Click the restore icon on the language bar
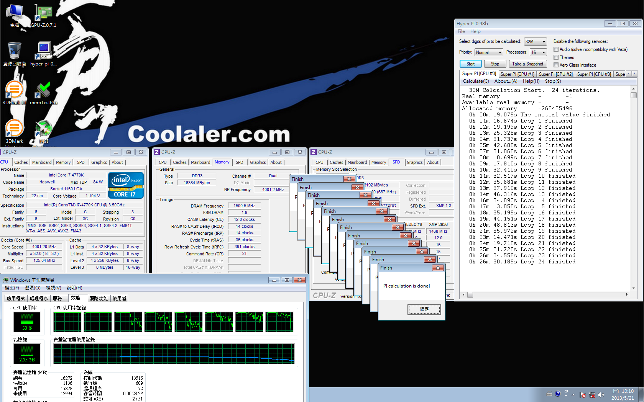Screen dimensions: 644x402 (566, 392)
